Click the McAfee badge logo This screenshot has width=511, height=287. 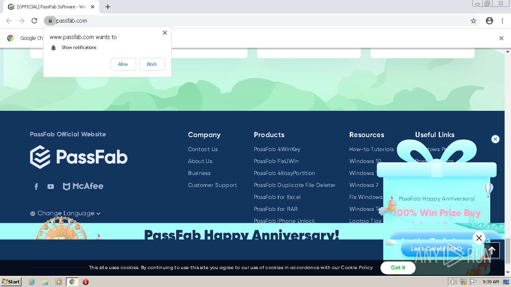pos(83,186)
